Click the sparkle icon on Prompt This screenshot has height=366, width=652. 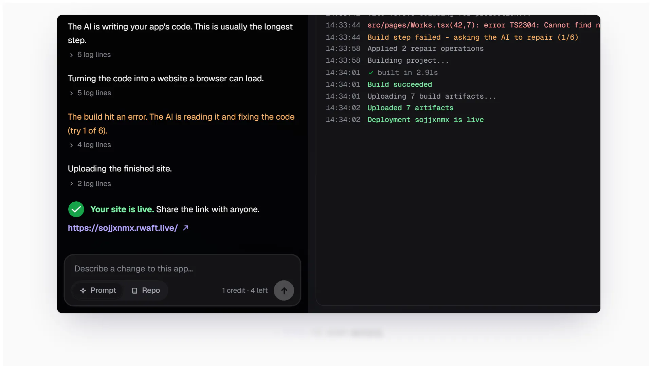pos(83,291)
